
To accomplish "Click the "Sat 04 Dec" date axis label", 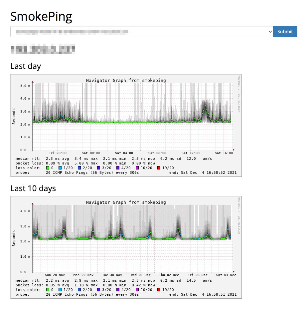I will pos(226,275).
